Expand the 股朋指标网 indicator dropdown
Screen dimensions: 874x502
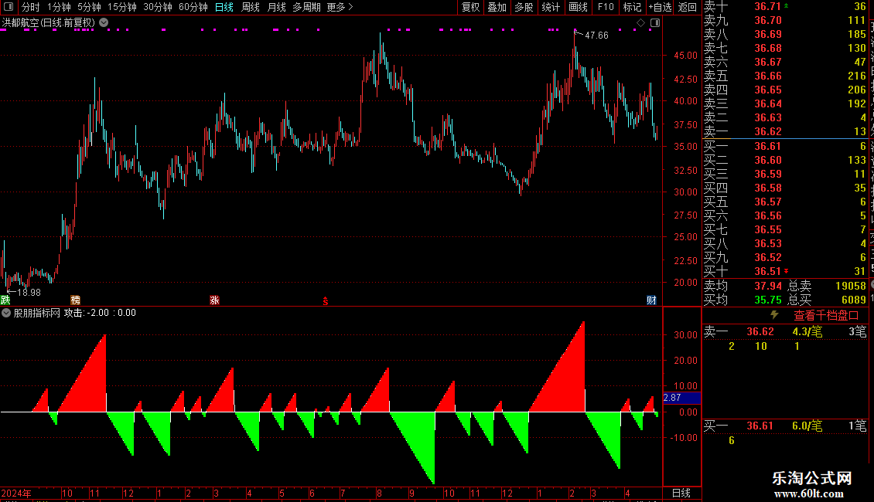click(x=6, y=313)
